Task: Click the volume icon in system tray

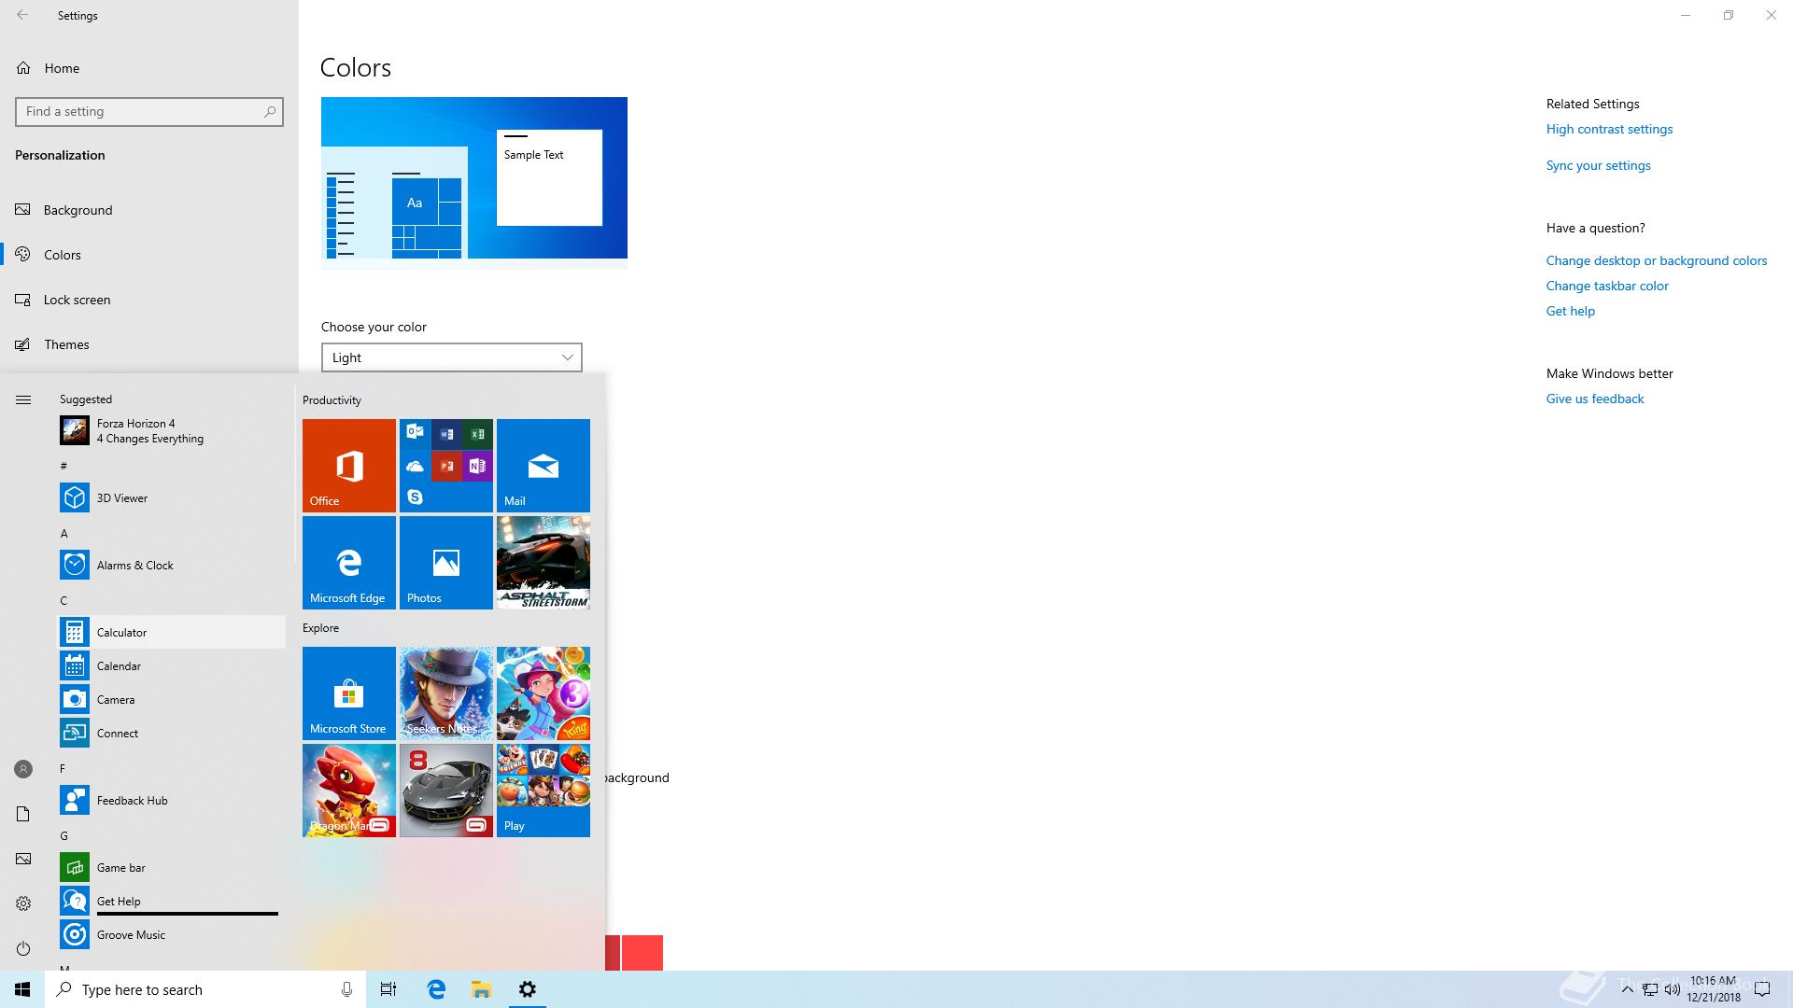Action: [x=1672, y=989]
